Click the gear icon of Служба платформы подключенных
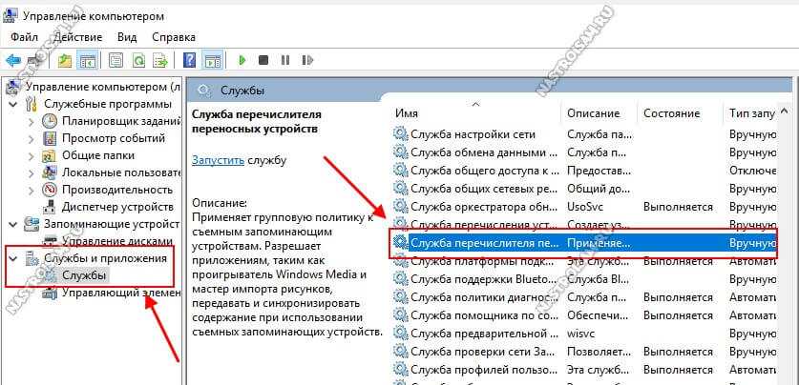The width and height of the screenshot is (799, 385). pyautogui.click(x=401, y=261)
